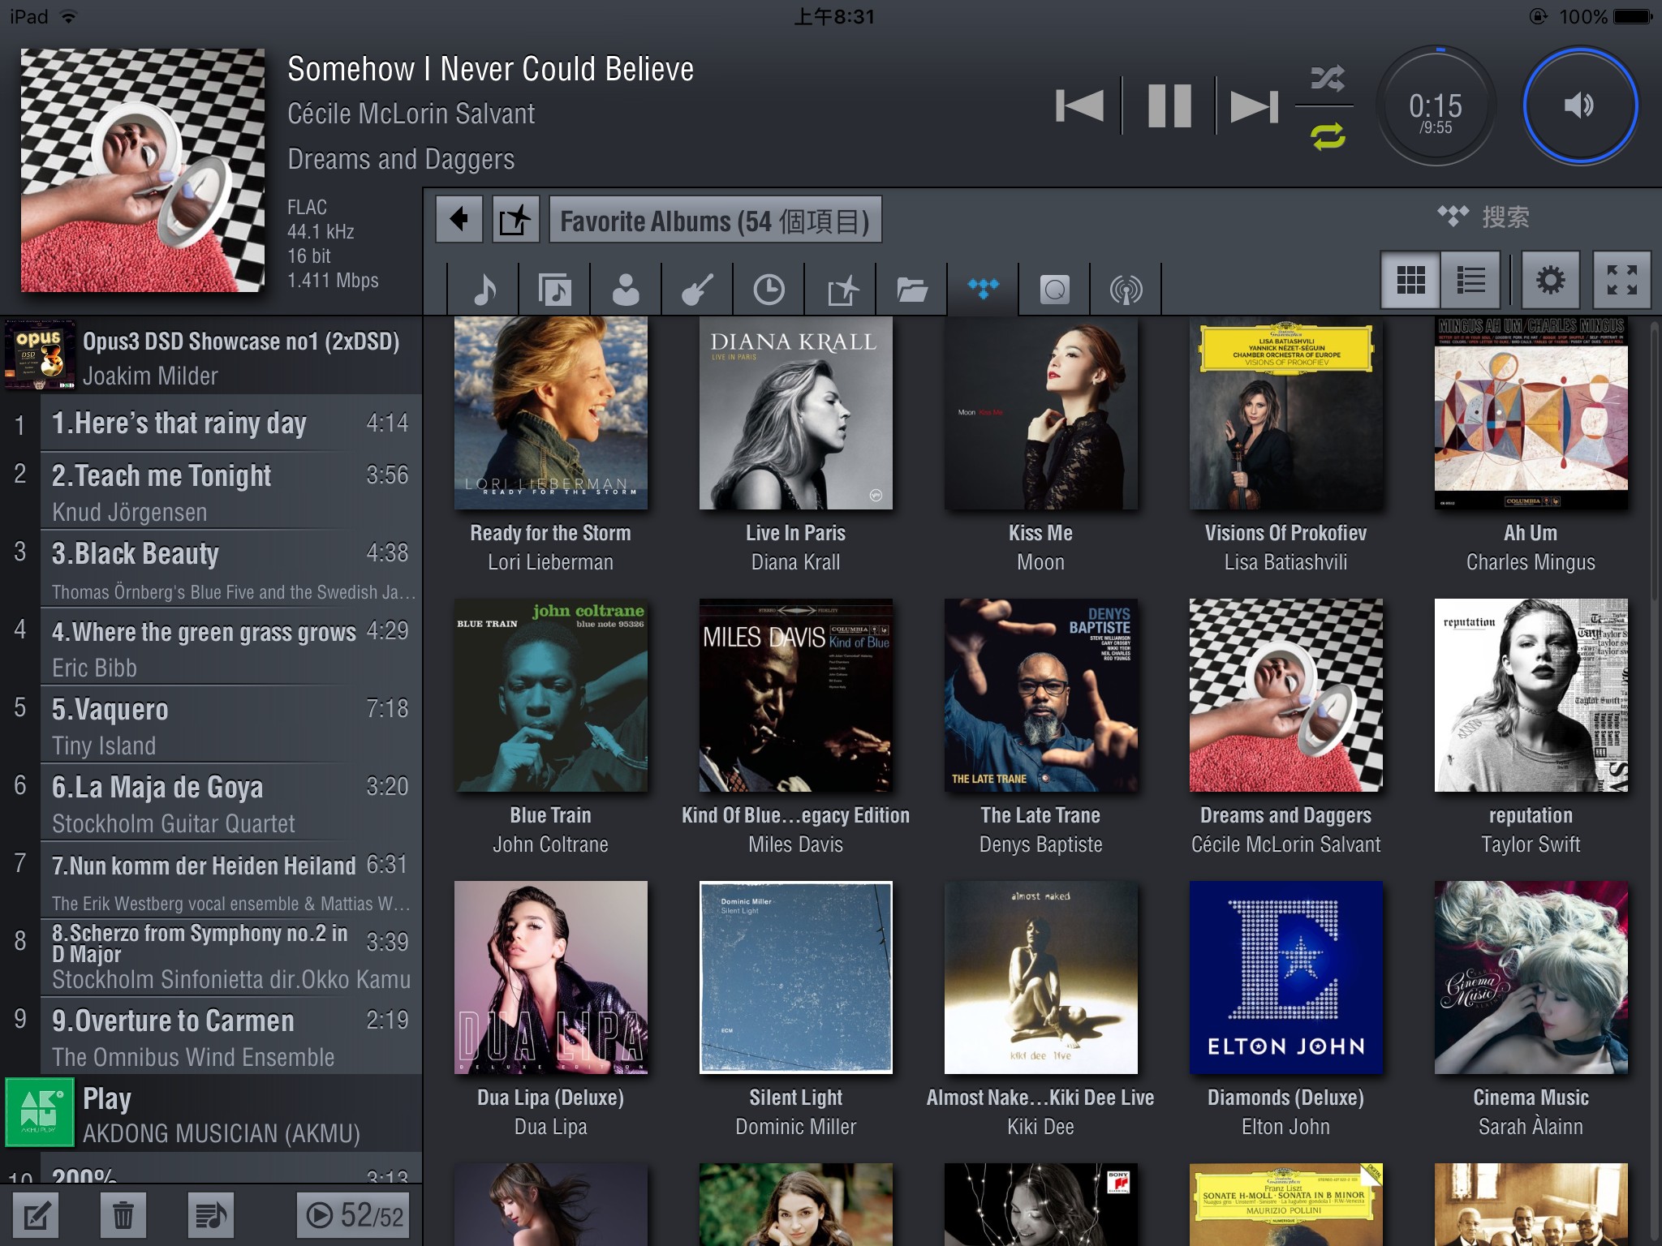Switch to list view
The image size is (1662, 1246).
1470,280
